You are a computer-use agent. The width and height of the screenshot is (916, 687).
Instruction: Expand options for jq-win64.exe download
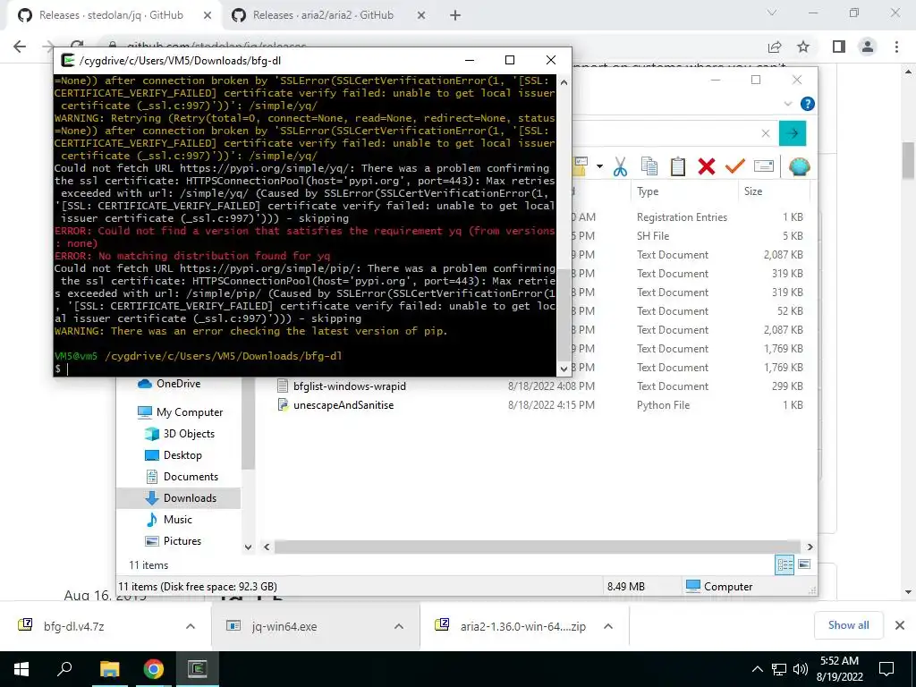pyautogui.click(x=399, y=626)
